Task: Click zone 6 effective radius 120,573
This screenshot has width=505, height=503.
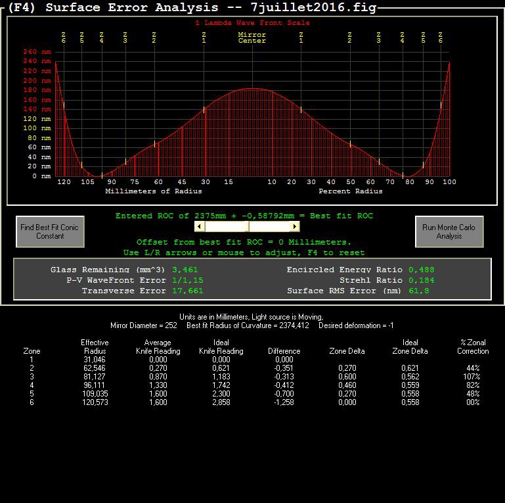Action: (95, 402)
